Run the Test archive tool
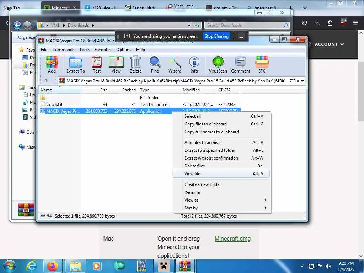The width and height of the screenshot is (364, 273). (x=97, y=65)
